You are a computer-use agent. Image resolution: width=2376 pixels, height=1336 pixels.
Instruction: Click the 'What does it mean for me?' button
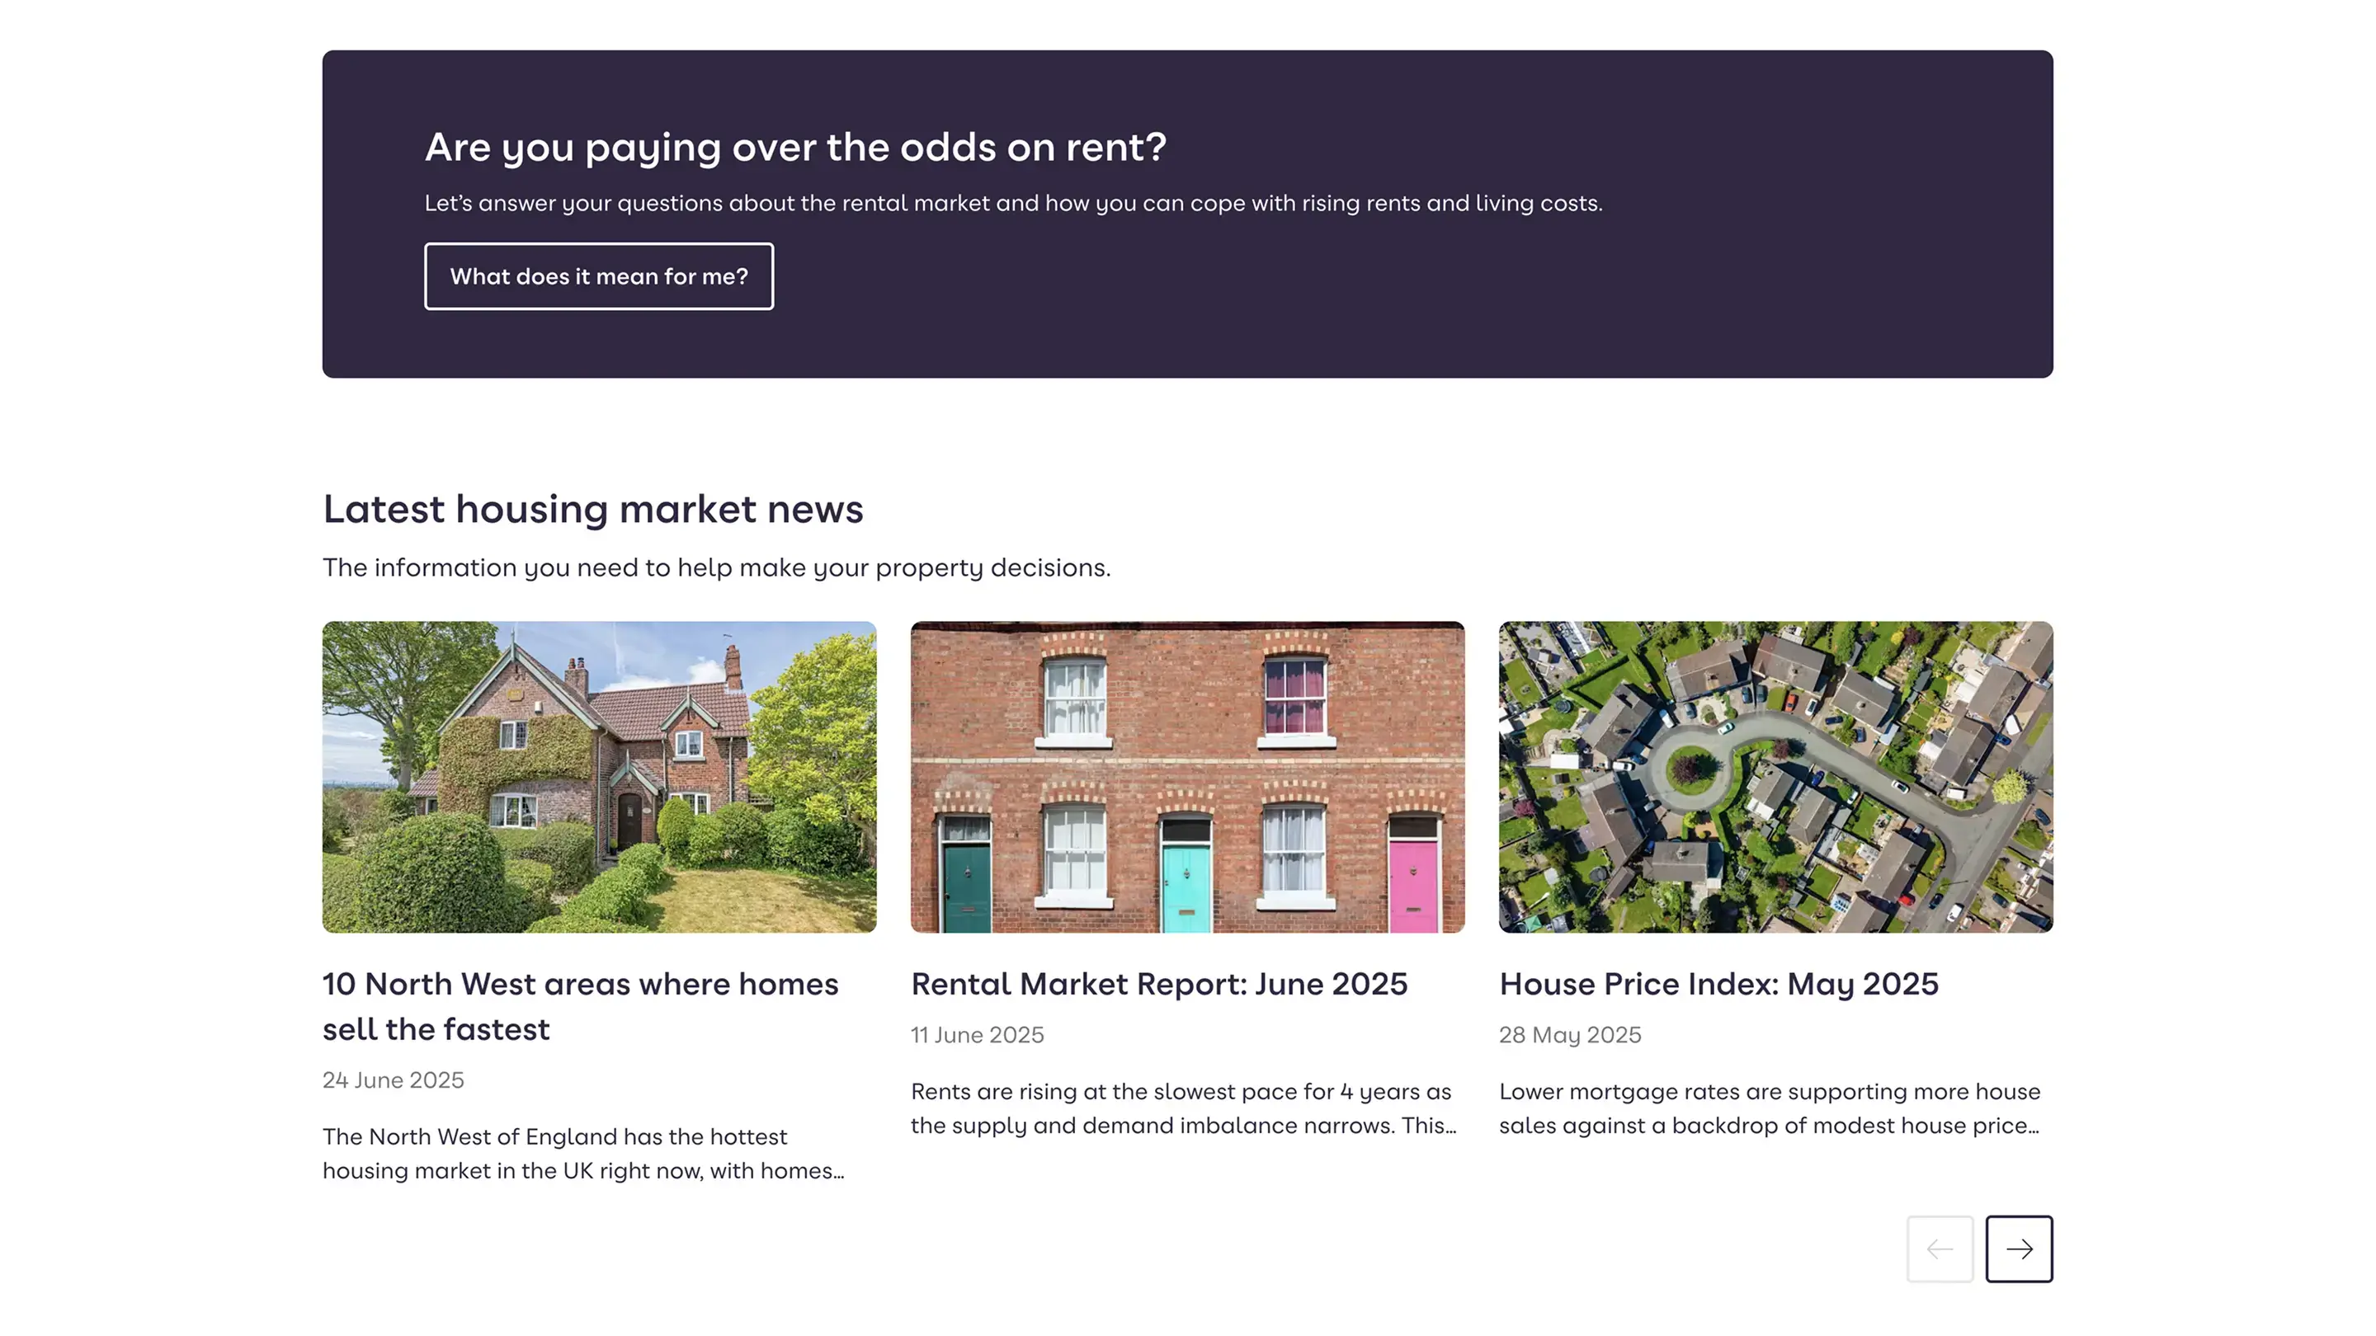[599, 276]
